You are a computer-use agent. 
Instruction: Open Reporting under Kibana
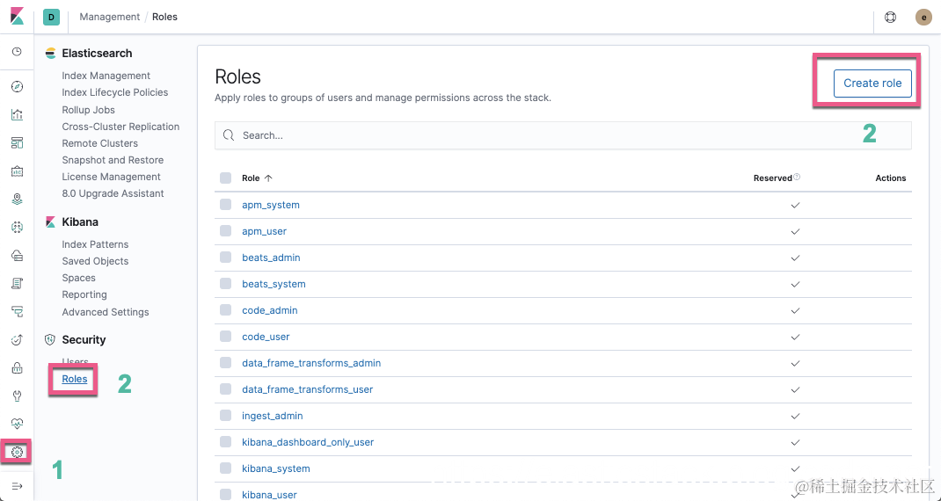(84, 294)
